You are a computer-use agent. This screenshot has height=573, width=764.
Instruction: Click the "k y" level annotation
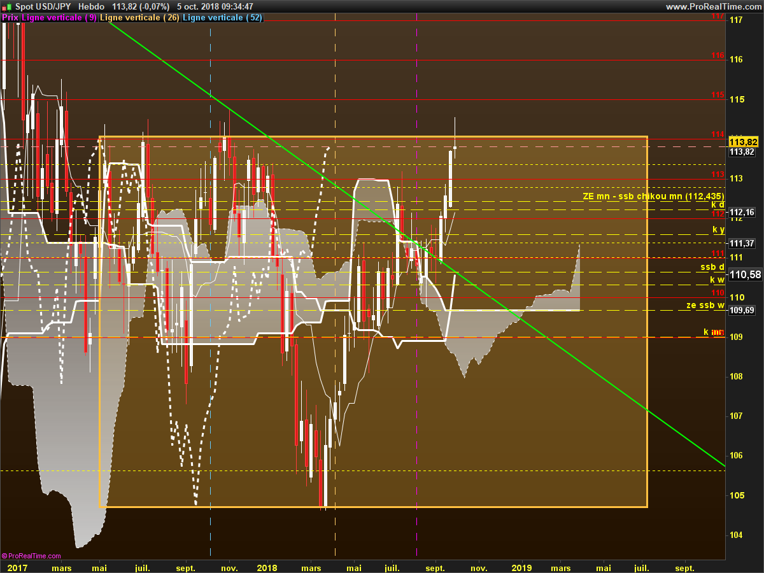[718, 229]
